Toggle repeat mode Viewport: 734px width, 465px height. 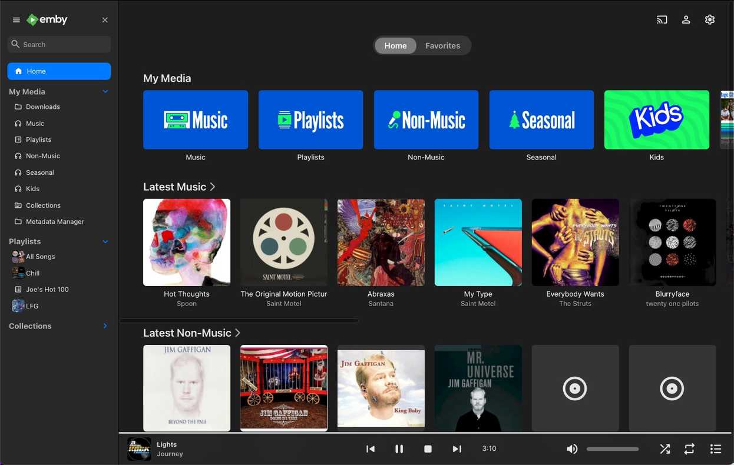(689, 449)
